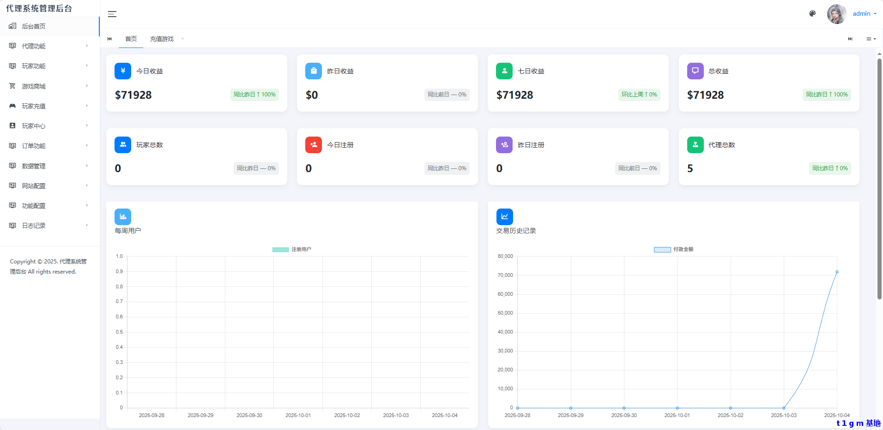Click the admin avatar picture
883x430 pixels.
pyautogui.click(x=836, y=14)
